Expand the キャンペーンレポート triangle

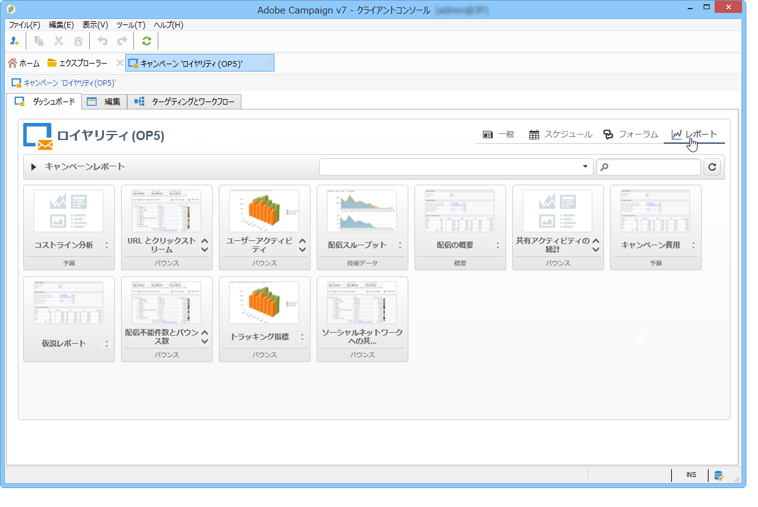[34, 167]
